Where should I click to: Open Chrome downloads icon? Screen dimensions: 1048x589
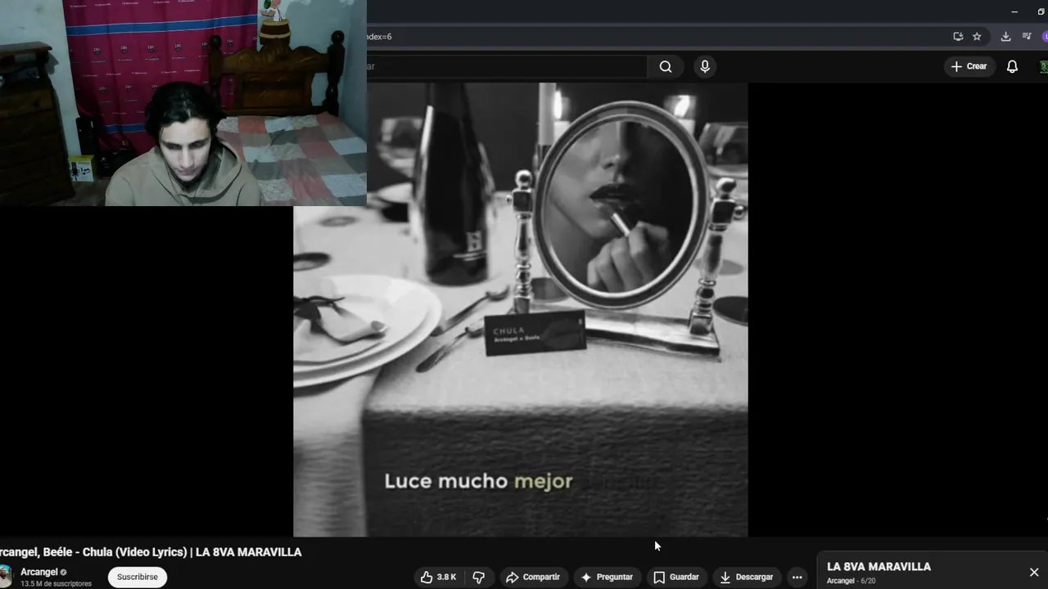[x=1005, y=37]
